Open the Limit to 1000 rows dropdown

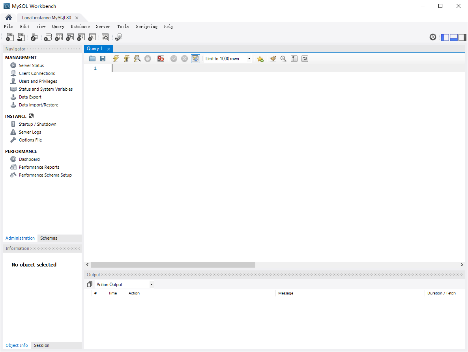pos(228,59)
